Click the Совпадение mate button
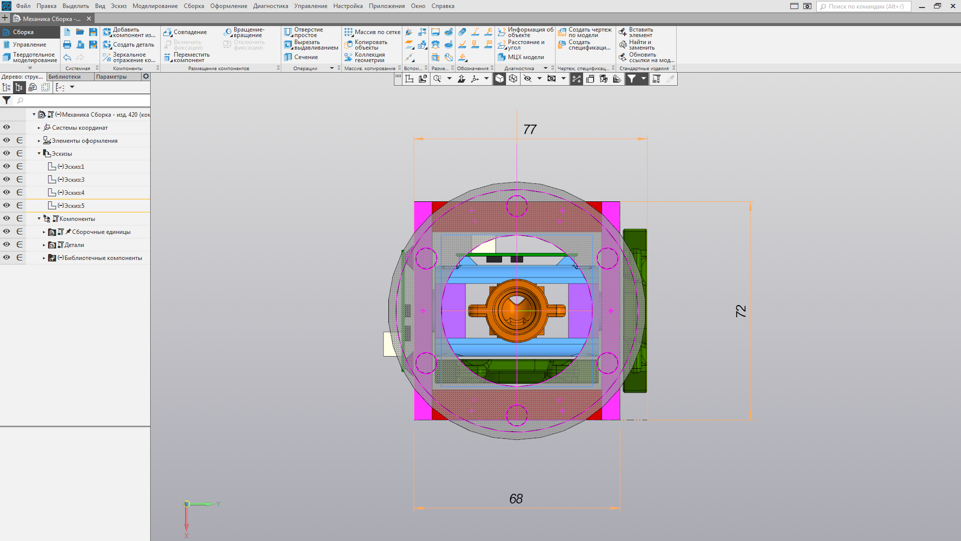The width and height of the screenshot is (961, 541). tap(185, 32)
